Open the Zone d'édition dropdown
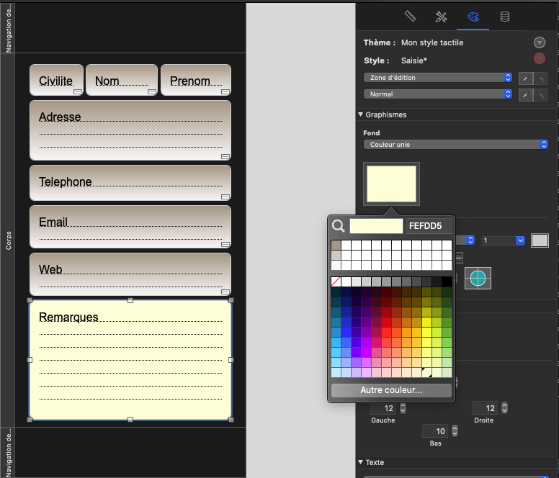This screenshot has height=478, width=559. point(438,78)
